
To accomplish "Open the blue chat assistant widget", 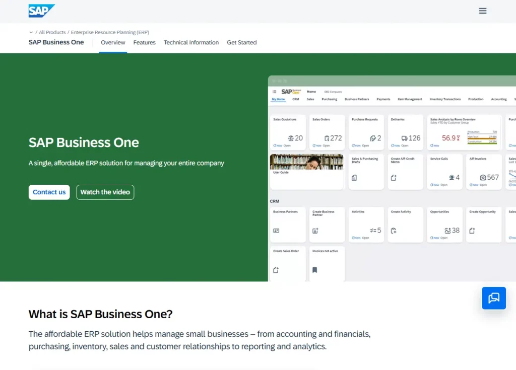I will (494, 298).
